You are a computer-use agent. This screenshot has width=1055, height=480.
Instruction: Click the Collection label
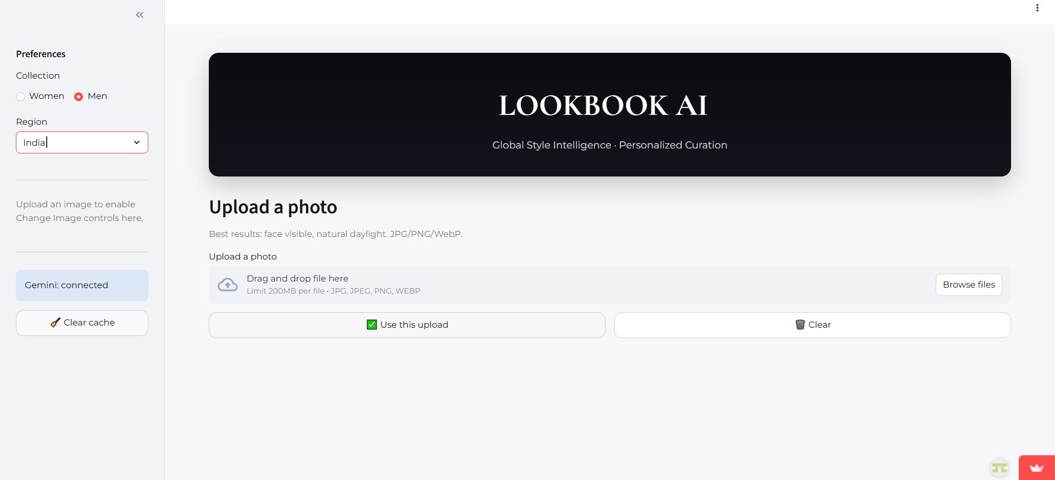click(x=38, y=75)
